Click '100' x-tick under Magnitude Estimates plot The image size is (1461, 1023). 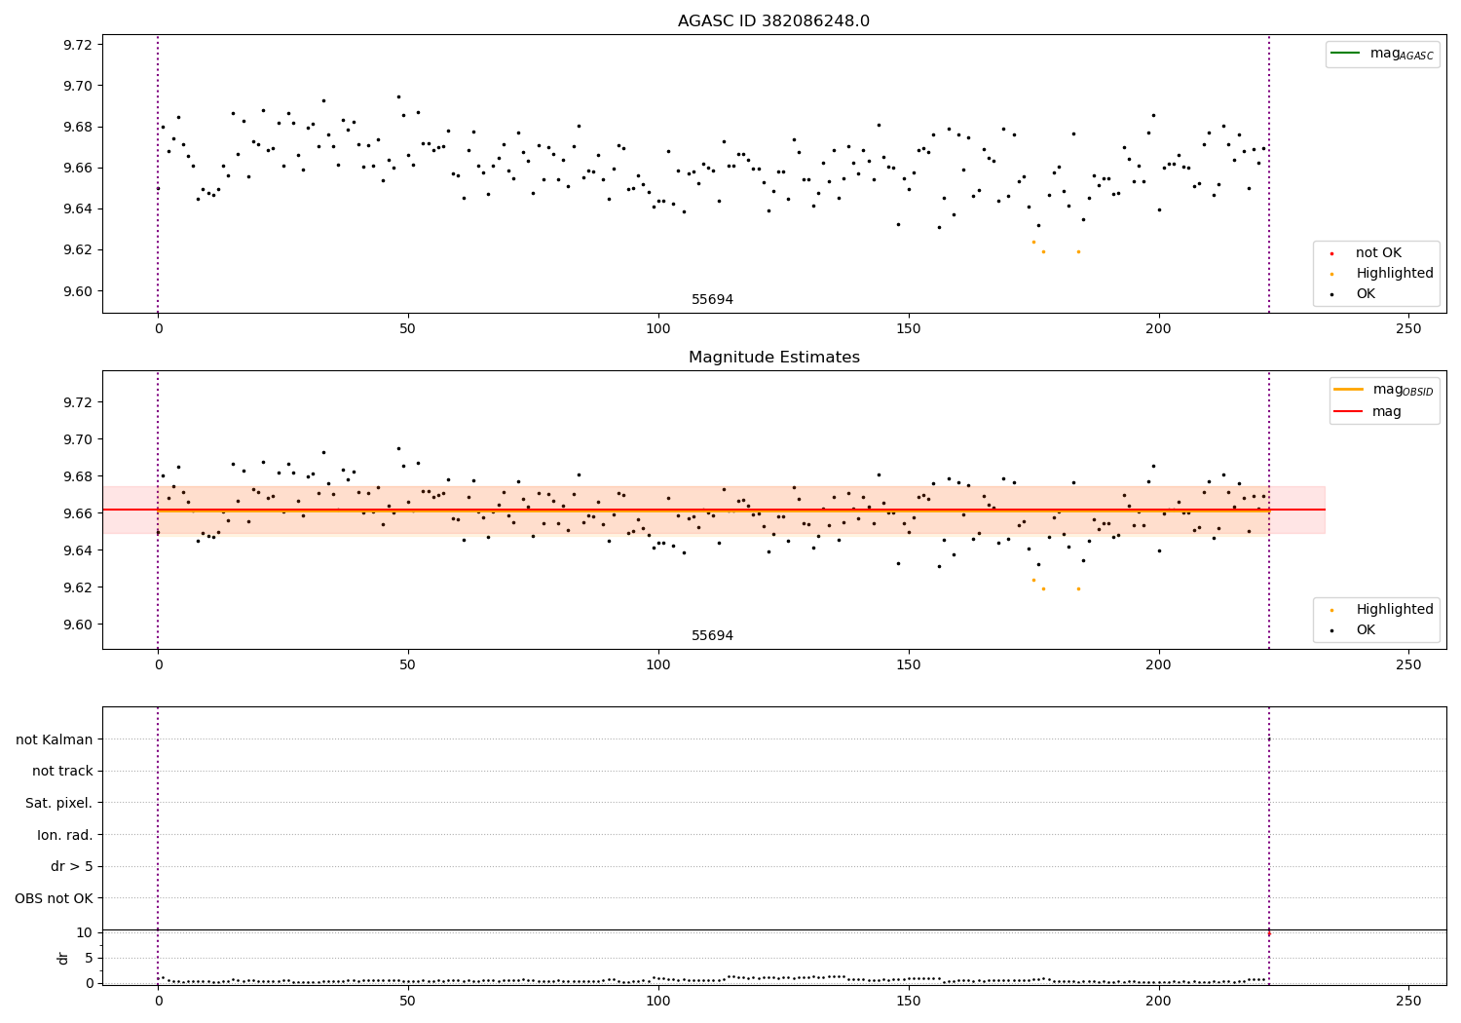click(658, 665)
